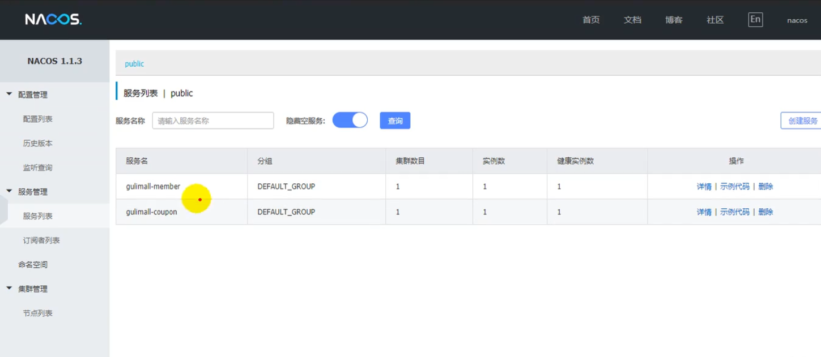The height and width of the screenshot is (357, 821).
Task: Open 历史版本 in sidebar
Action: click(38, 144)
